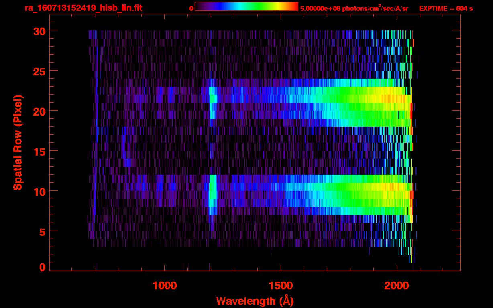Click the 2000 wavelength tick label
Image resolution: width=493 pixels, height=308 pixels.
(396, 286)
